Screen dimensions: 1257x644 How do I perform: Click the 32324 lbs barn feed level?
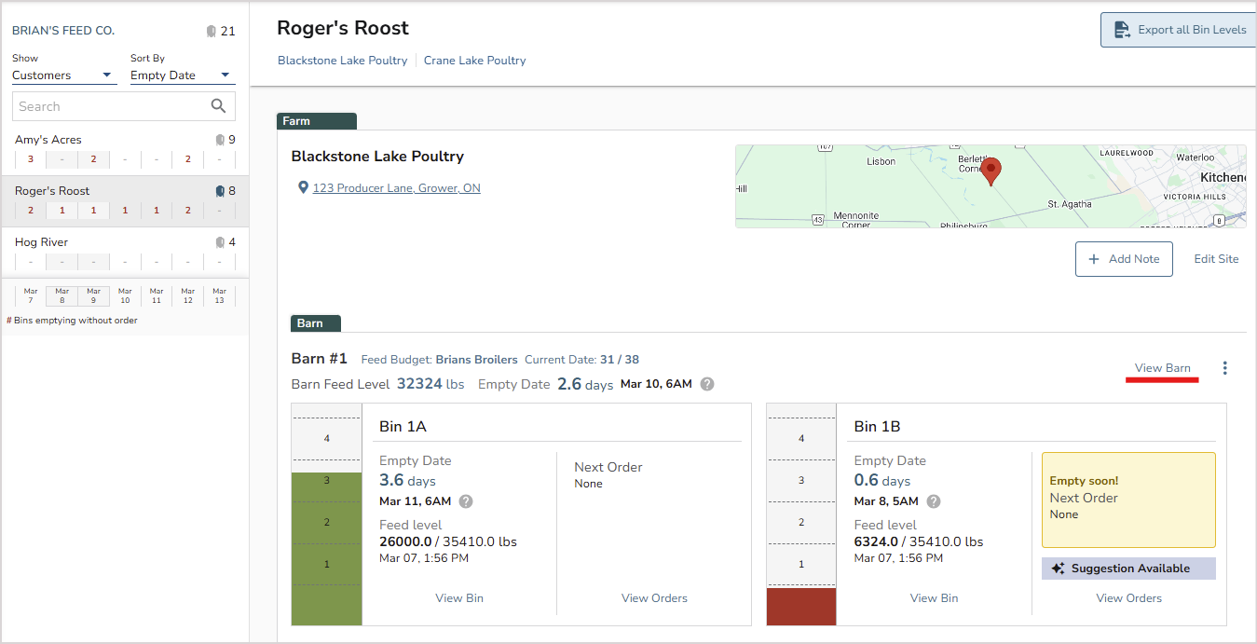(430, 383)
